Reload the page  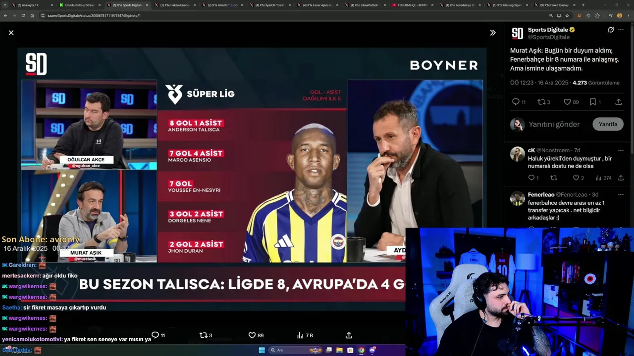click(23, 15)
